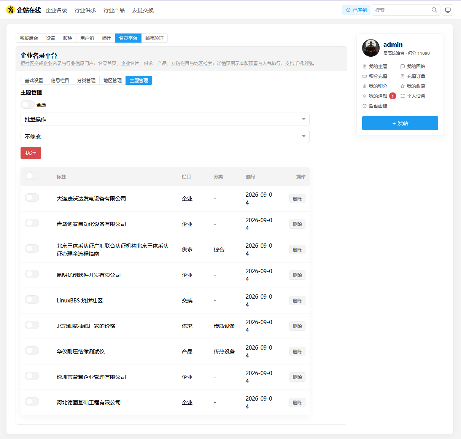Screen dimensions: 461x439
Task: Switch to the 地区管理 tab
Action: click(x=113, y=81)
